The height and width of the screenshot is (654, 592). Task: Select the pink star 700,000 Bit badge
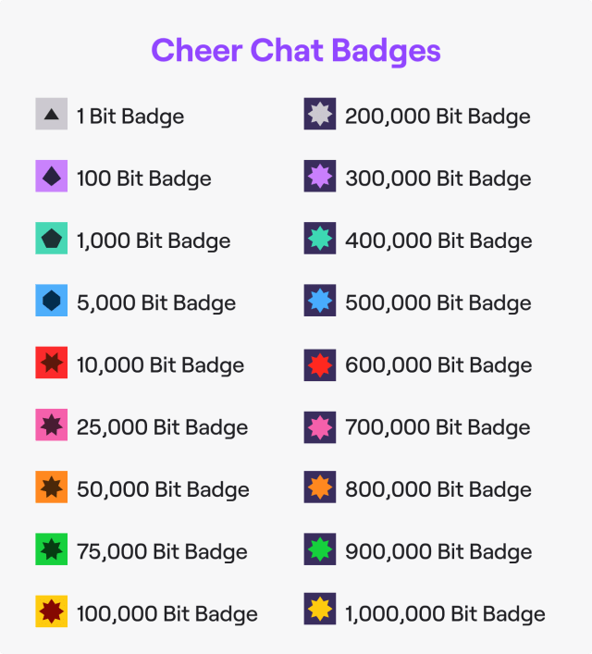click(x=319, y=426)
